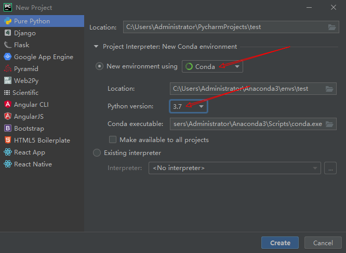
Task: Click the Django project type icon
Action: (8, 33)
